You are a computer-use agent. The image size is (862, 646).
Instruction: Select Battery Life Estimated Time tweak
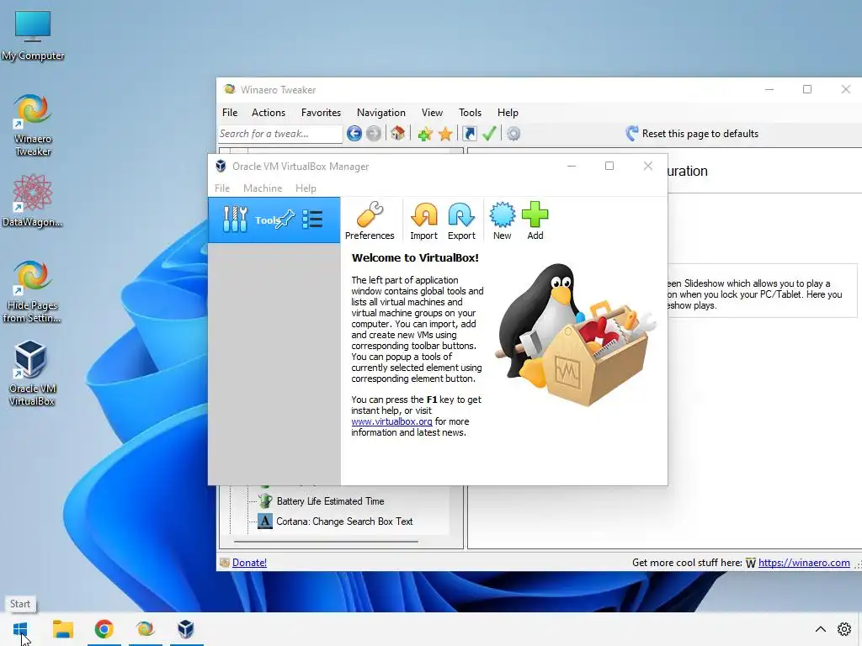[x=330, y=501]
